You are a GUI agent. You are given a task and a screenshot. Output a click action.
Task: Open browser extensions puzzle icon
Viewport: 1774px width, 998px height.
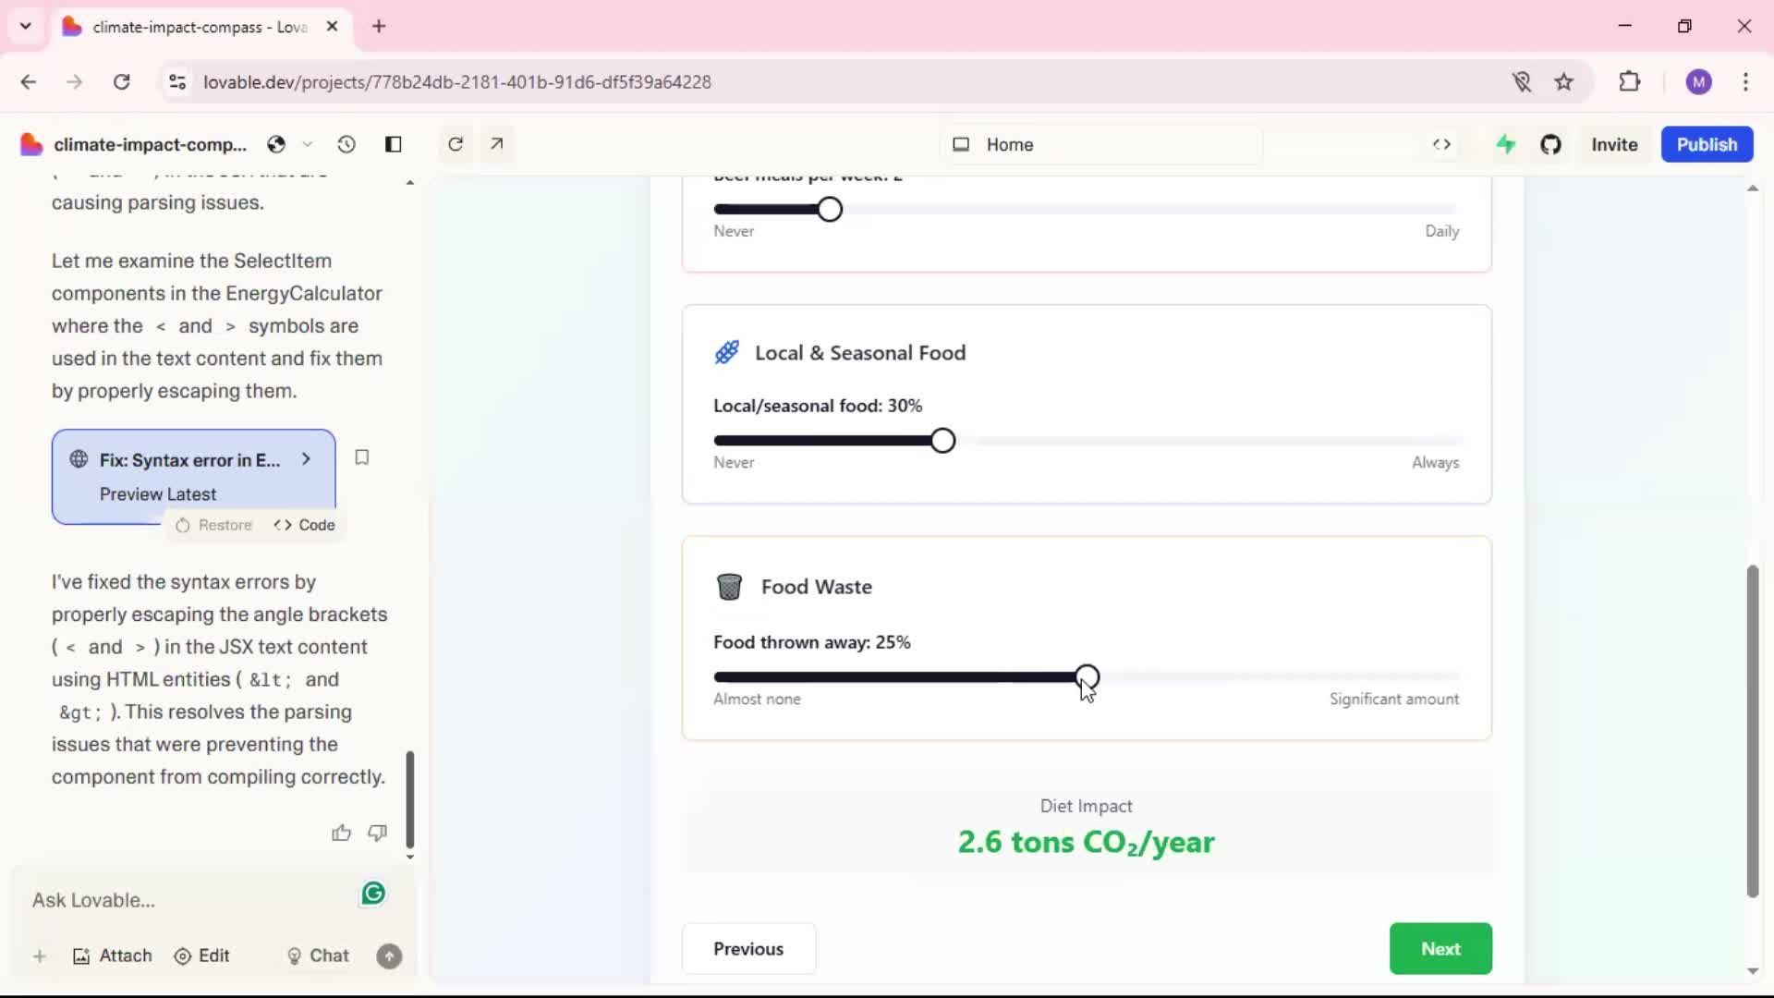1630,81
